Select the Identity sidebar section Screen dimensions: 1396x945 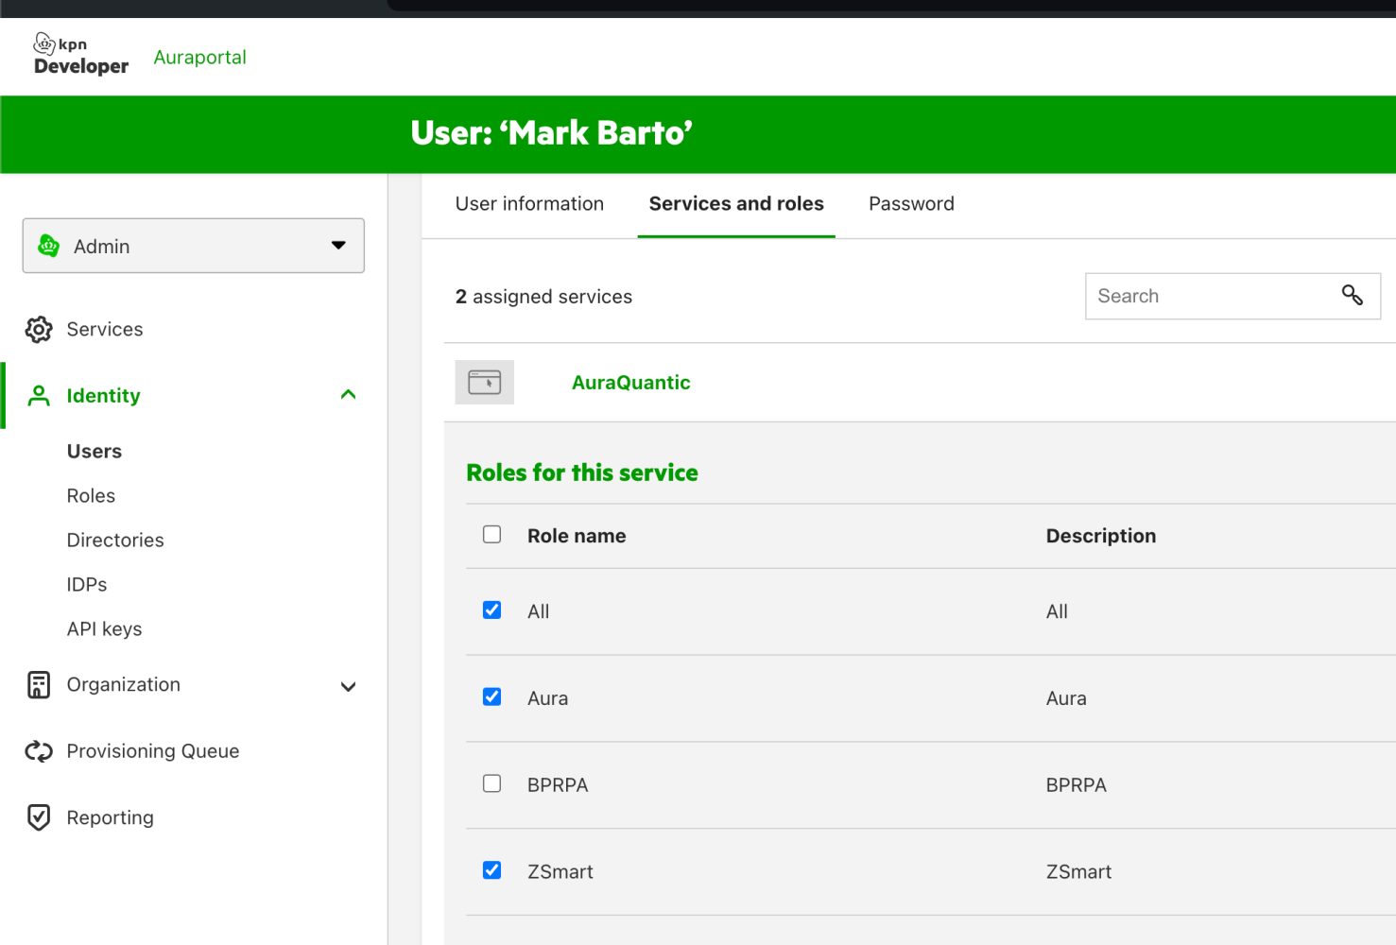click(103, 395)
